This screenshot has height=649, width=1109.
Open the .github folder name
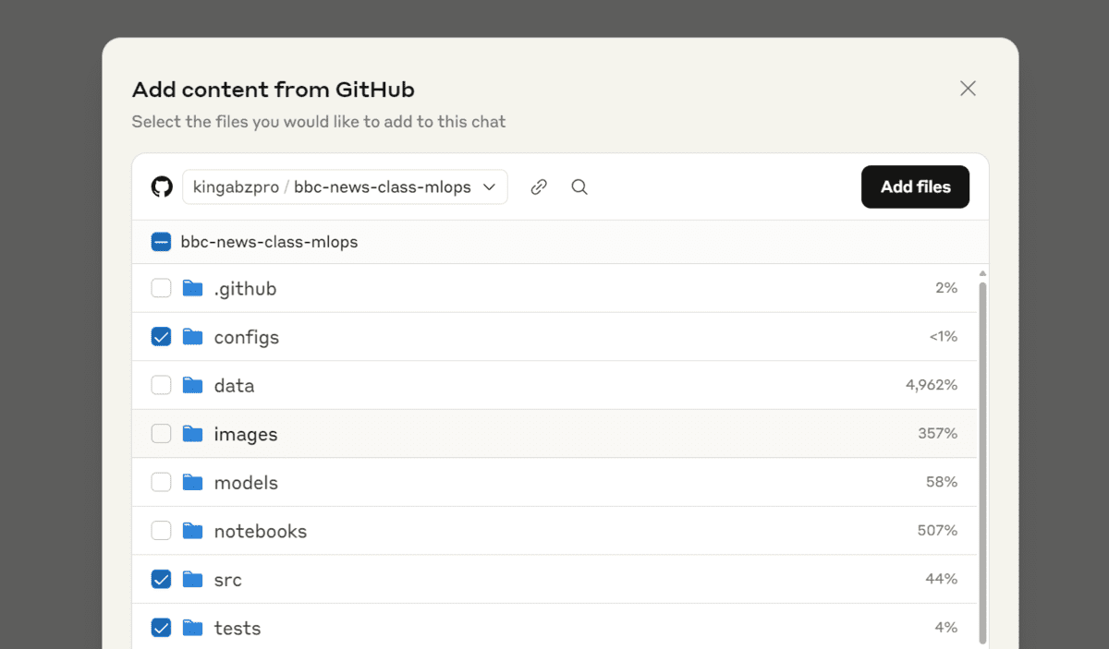coord(245,289)
